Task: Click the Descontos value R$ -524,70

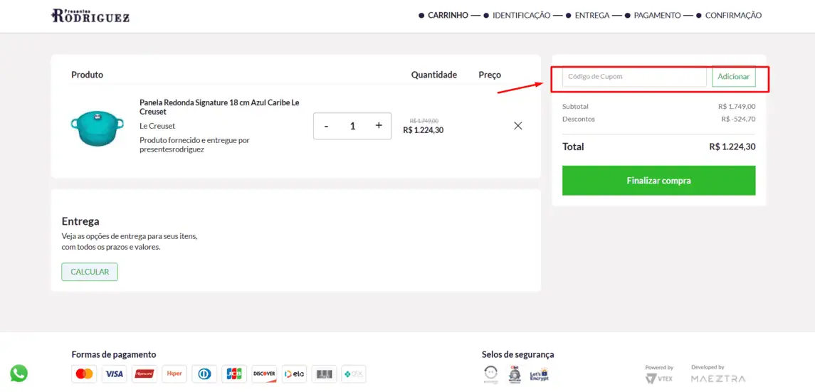Action: [738, 119]
